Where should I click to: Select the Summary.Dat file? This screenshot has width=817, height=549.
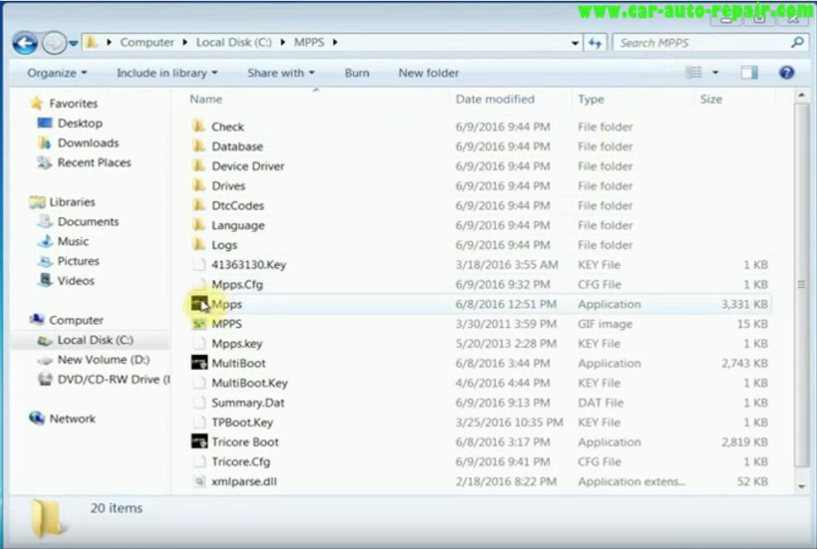[x=248, y=402]
